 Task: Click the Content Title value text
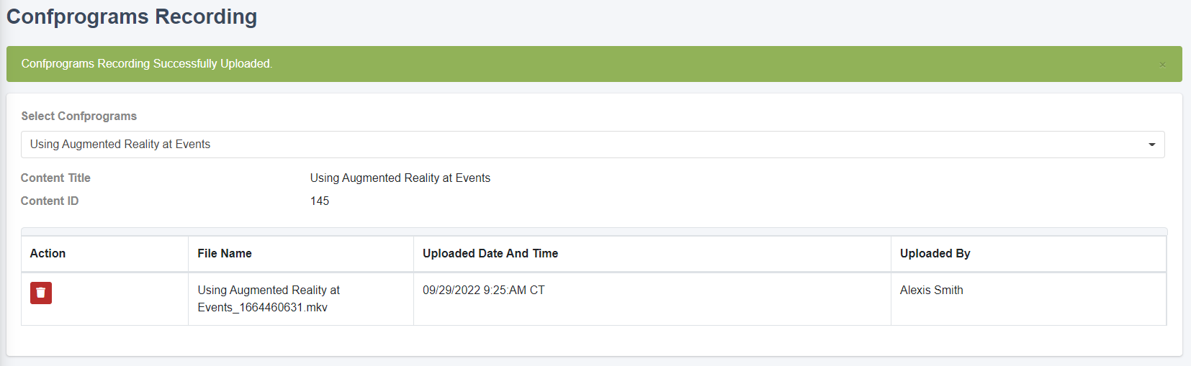click(400, 178)
